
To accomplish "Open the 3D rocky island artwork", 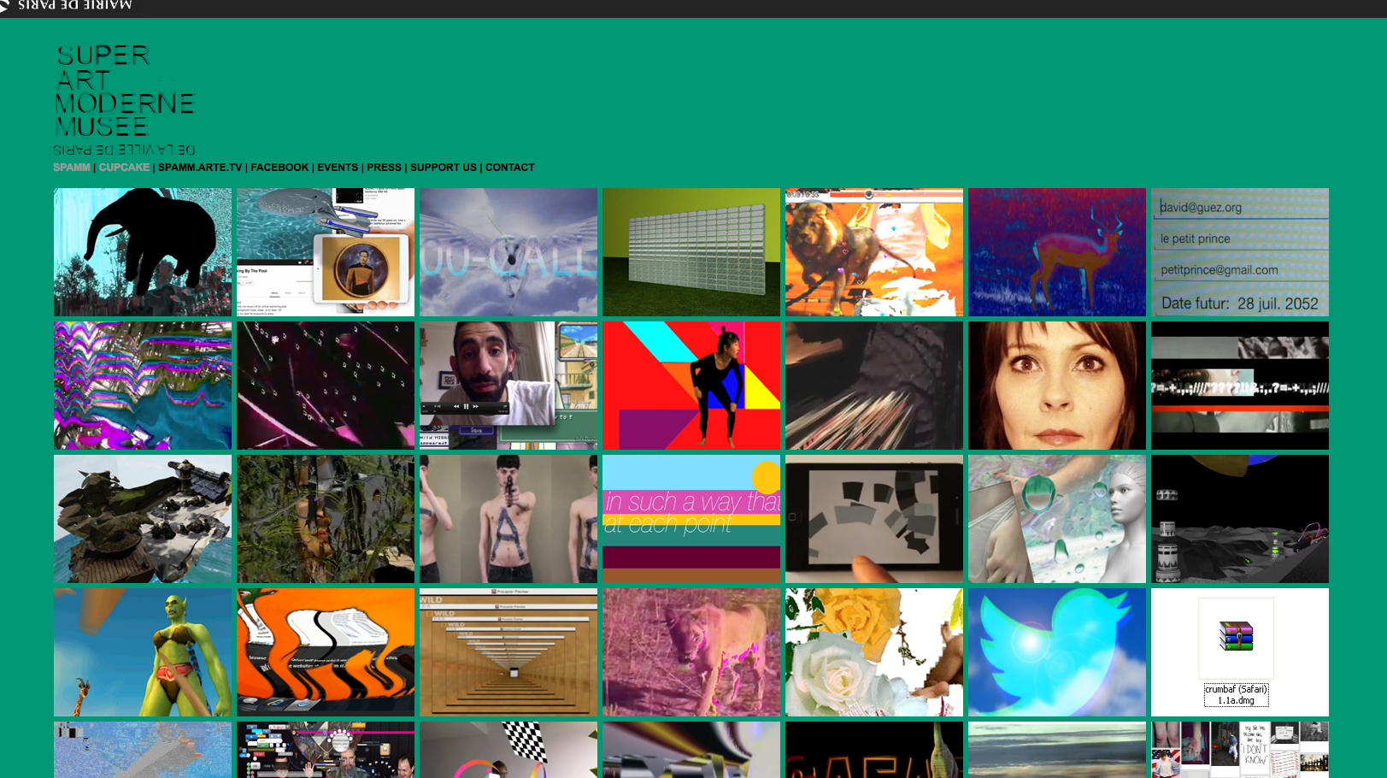I will 143,519.
